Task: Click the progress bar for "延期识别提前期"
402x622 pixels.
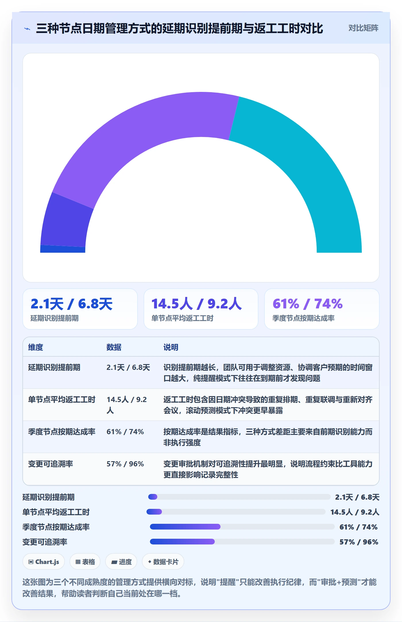Action: (239, 497)
